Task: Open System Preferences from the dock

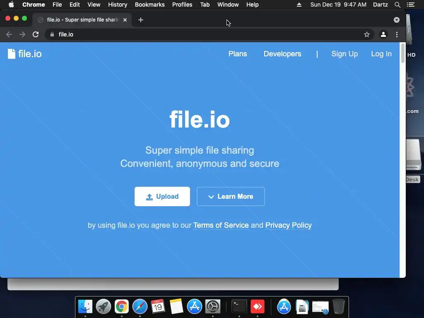Action: 213,306
